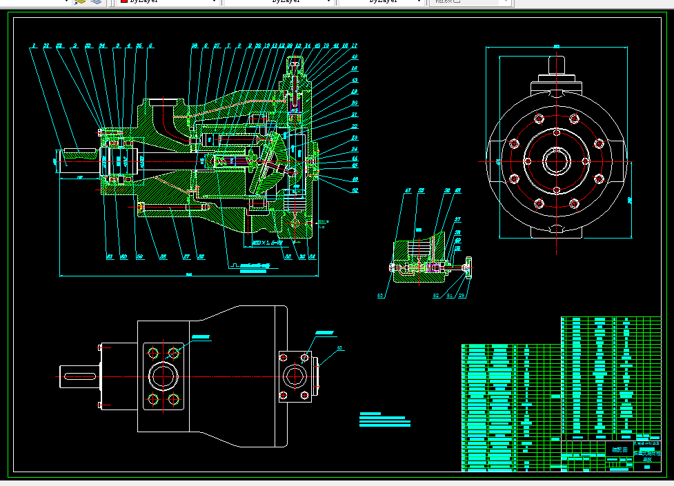Screen dimensions: 674x486
Task: Click the cyan technical notes text block
Action: (x=385, y=420)
